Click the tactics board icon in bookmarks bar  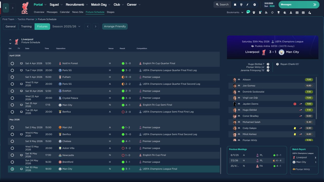pos(260,12)
